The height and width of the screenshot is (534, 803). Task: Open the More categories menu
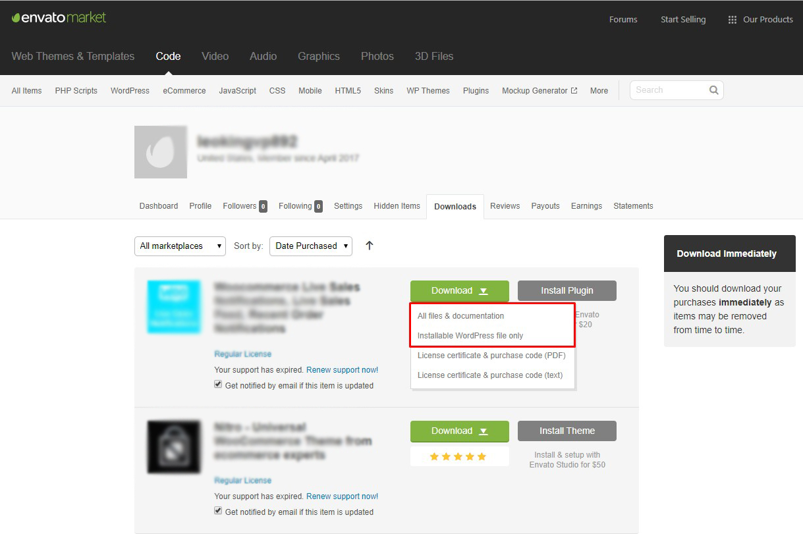pyautogui.click(x=599, y=91)
